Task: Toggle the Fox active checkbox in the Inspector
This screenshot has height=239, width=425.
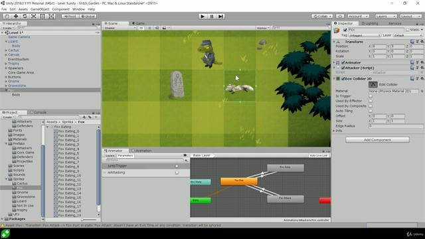Action: [x=345, y=29]
